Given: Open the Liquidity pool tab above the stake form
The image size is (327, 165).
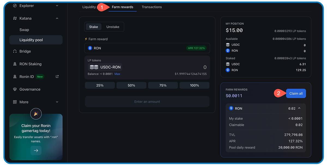Looking at the screenshot, I should [x=89, y=7].
